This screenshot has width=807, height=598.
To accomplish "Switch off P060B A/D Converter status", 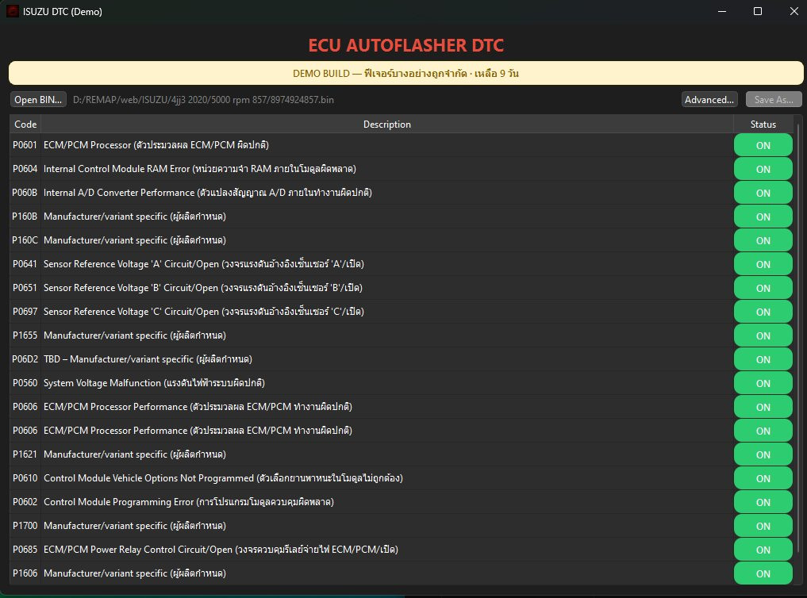I will 763,193.
